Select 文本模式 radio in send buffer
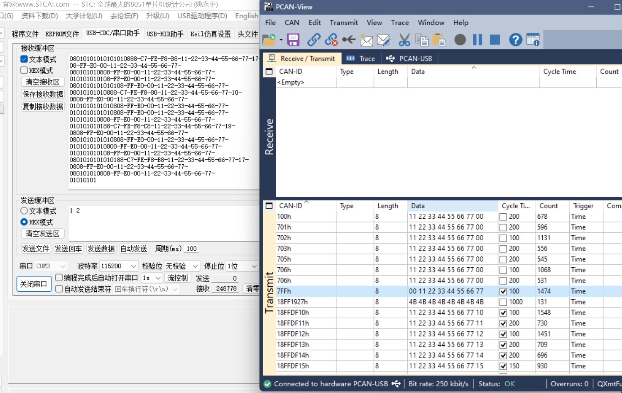 [24, 211]
